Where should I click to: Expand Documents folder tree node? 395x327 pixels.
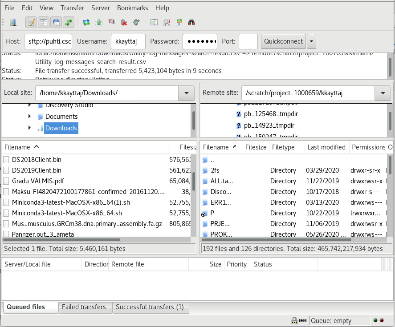pos(30,116)
